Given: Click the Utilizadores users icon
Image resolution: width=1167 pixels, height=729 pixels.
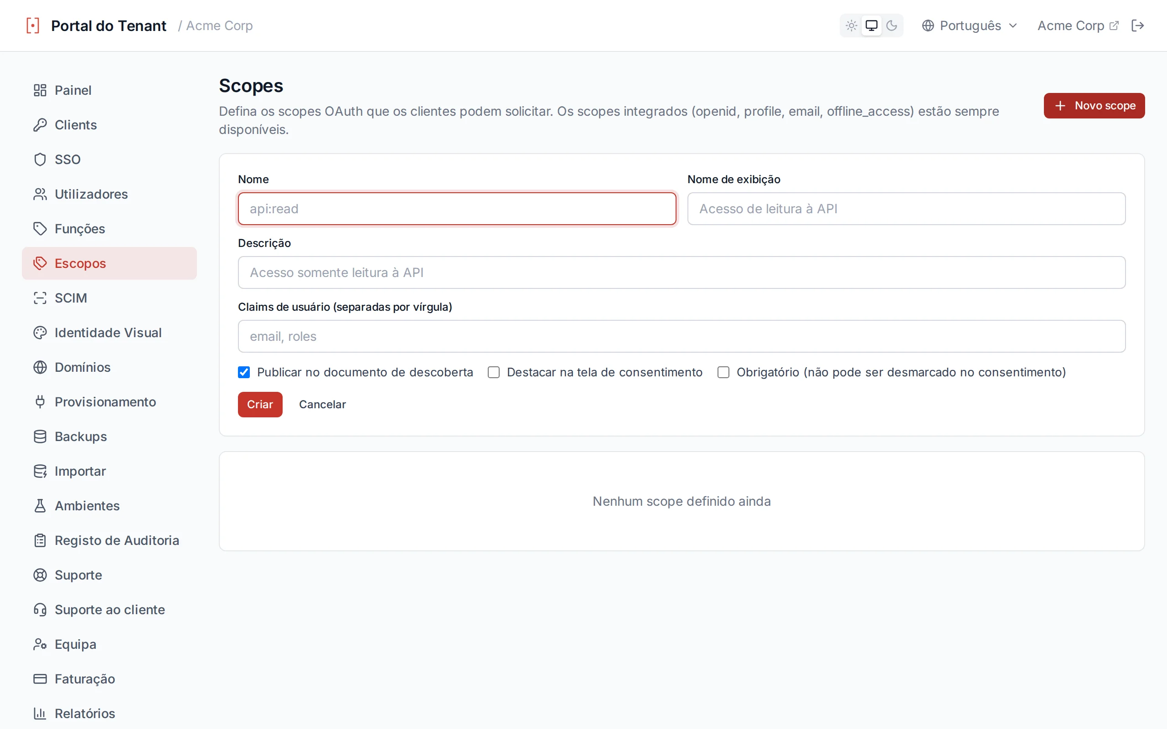Looking at the screenshot, I should pos(40,194).
